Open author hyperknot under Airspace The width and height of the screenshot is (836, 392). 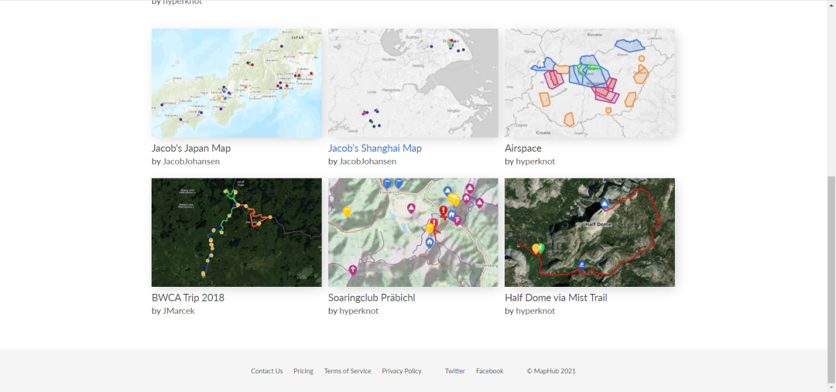pyautogui.click(x=536, y=162)
